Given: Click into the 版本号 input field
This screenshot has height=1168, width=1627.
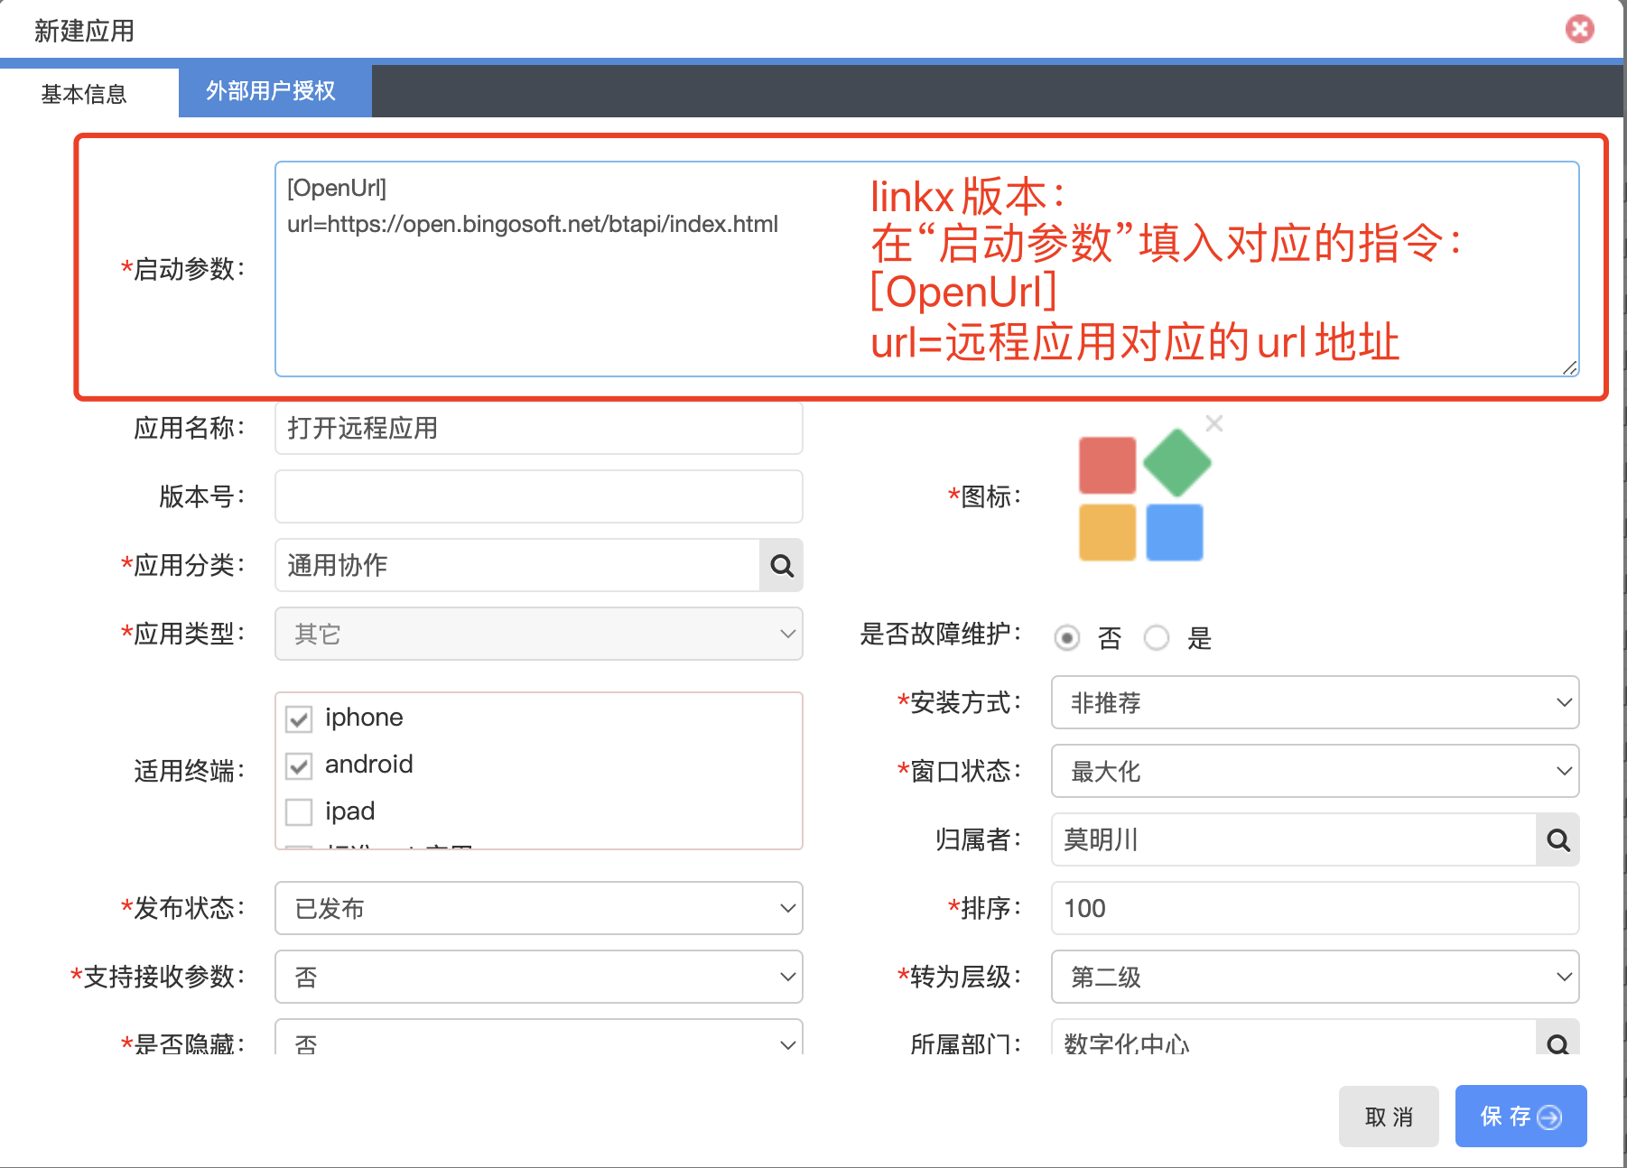Looking at the screenshot, I should [x=538, y=496].
